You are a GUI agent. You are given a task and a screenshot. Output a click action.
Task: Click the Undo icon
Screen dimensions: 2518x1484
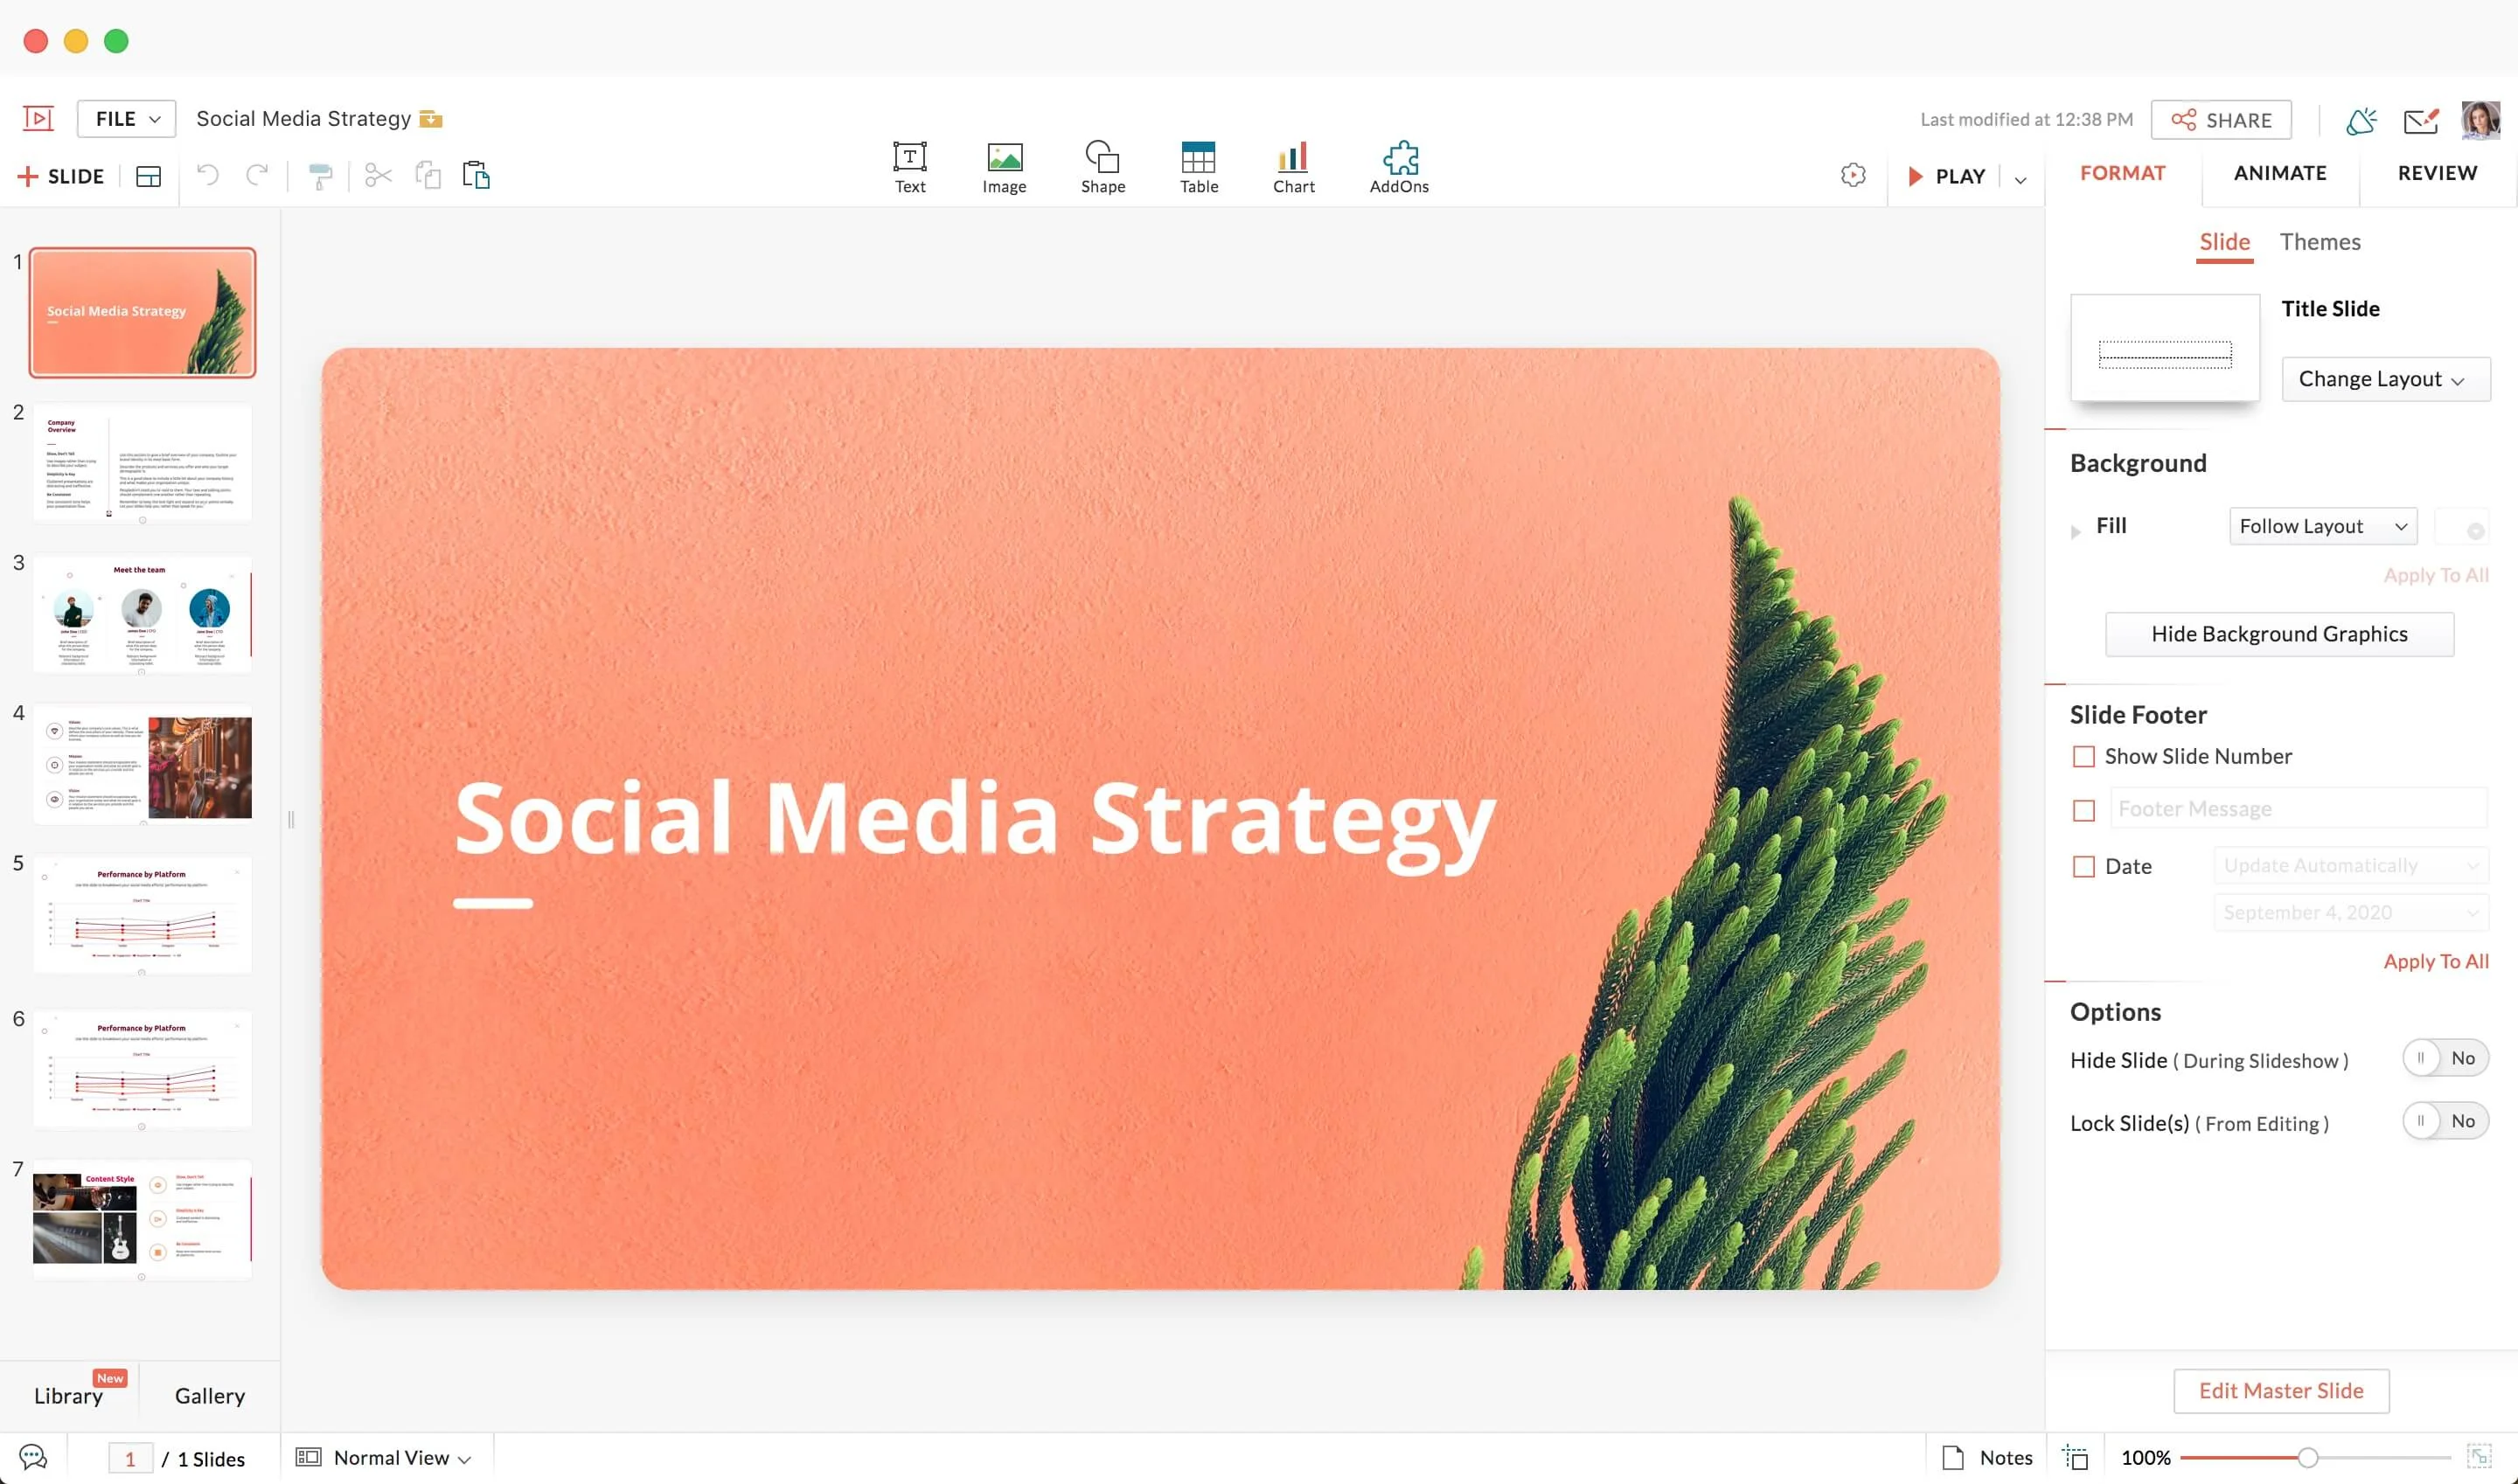point(206,175)
